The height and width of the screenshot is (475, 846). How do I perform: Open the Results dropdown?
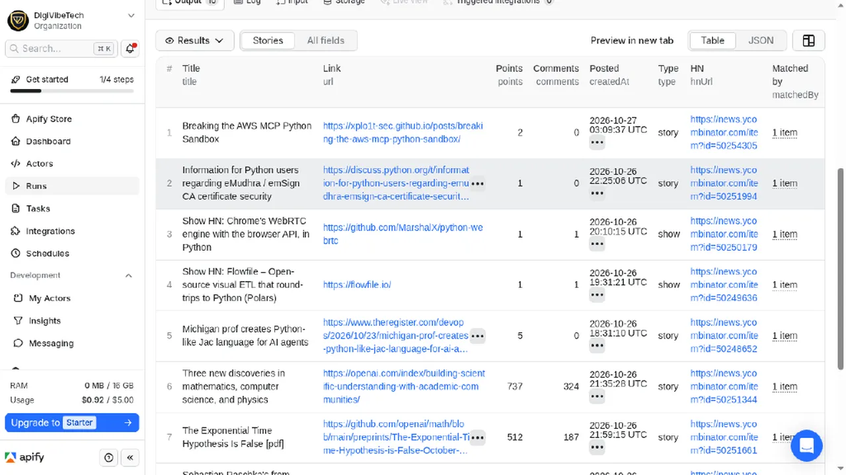194,40
